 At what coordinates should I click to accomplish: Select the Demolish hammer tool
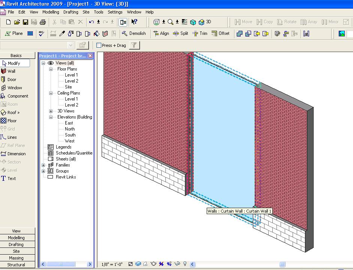pyautogui.click(x=134, y=33)
